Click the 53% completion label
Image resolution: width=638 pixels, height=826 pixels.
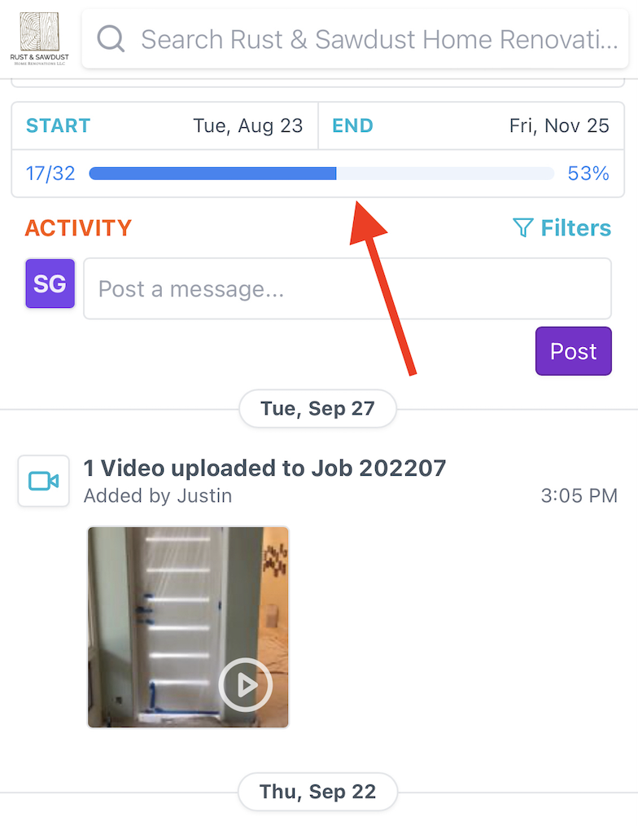[x=588, y=174]
